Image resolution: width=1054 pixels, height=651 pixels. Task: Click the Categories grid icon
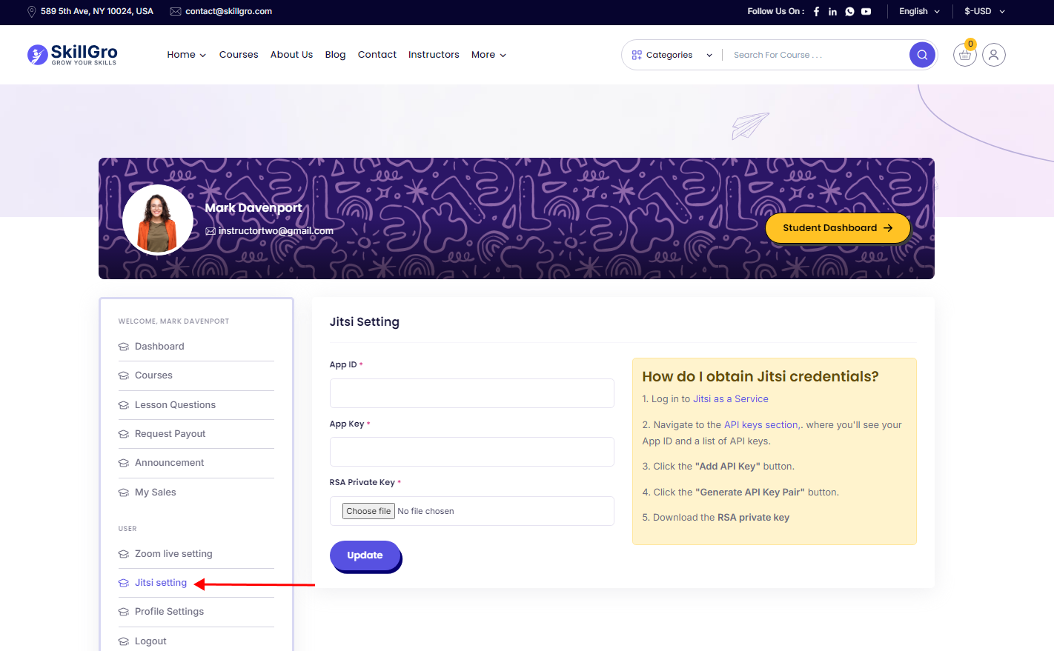(x=637, y=55)
